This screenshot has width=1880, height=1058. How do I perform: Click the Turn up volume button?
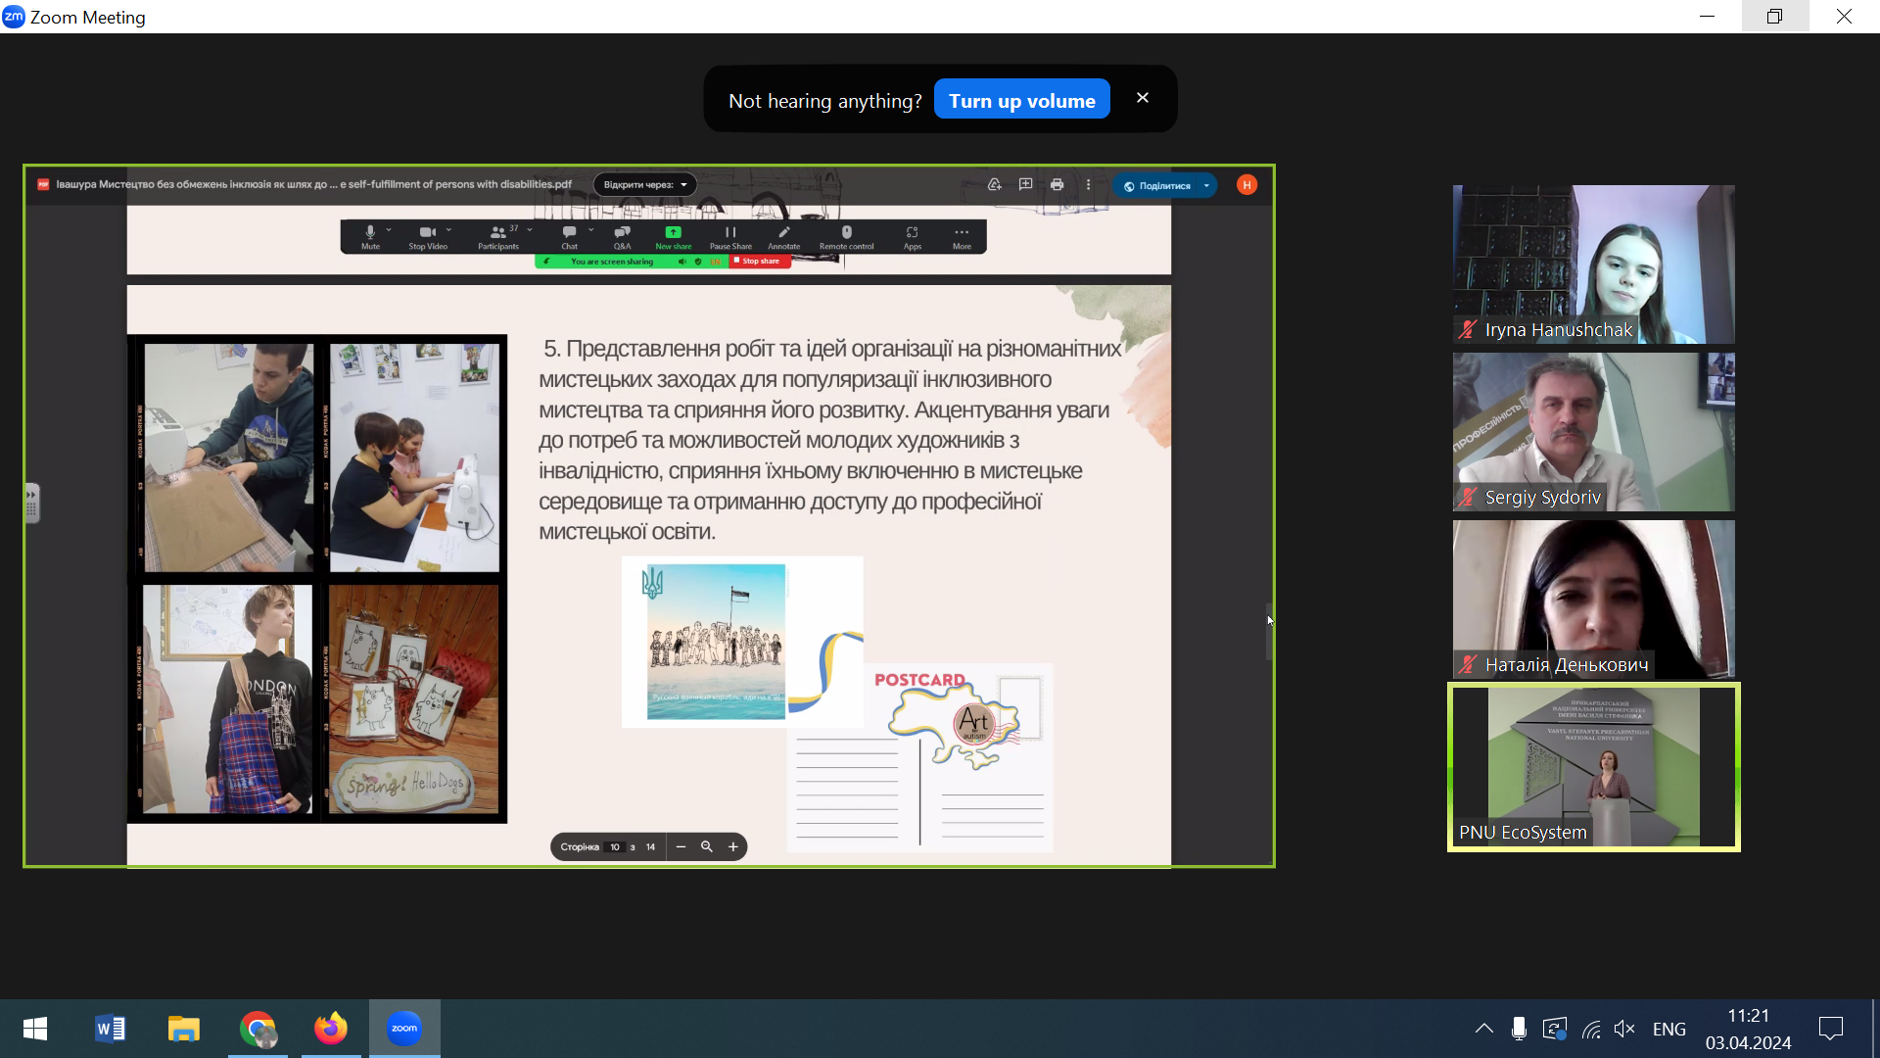(x=1021, y=100)
